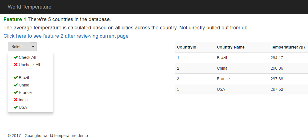The height and width of the screenshot is (139, 308).
Task: Click the green checkmark icon next to France
Action: click(16, 92)
